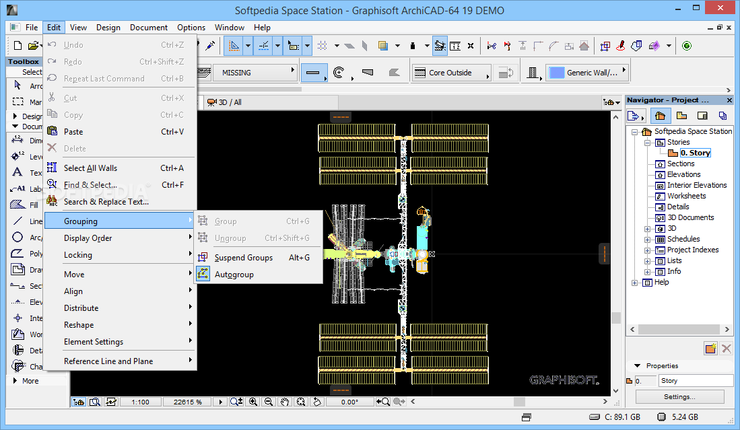
Task: Click the pan hand icon
Action: pos(285,402)
